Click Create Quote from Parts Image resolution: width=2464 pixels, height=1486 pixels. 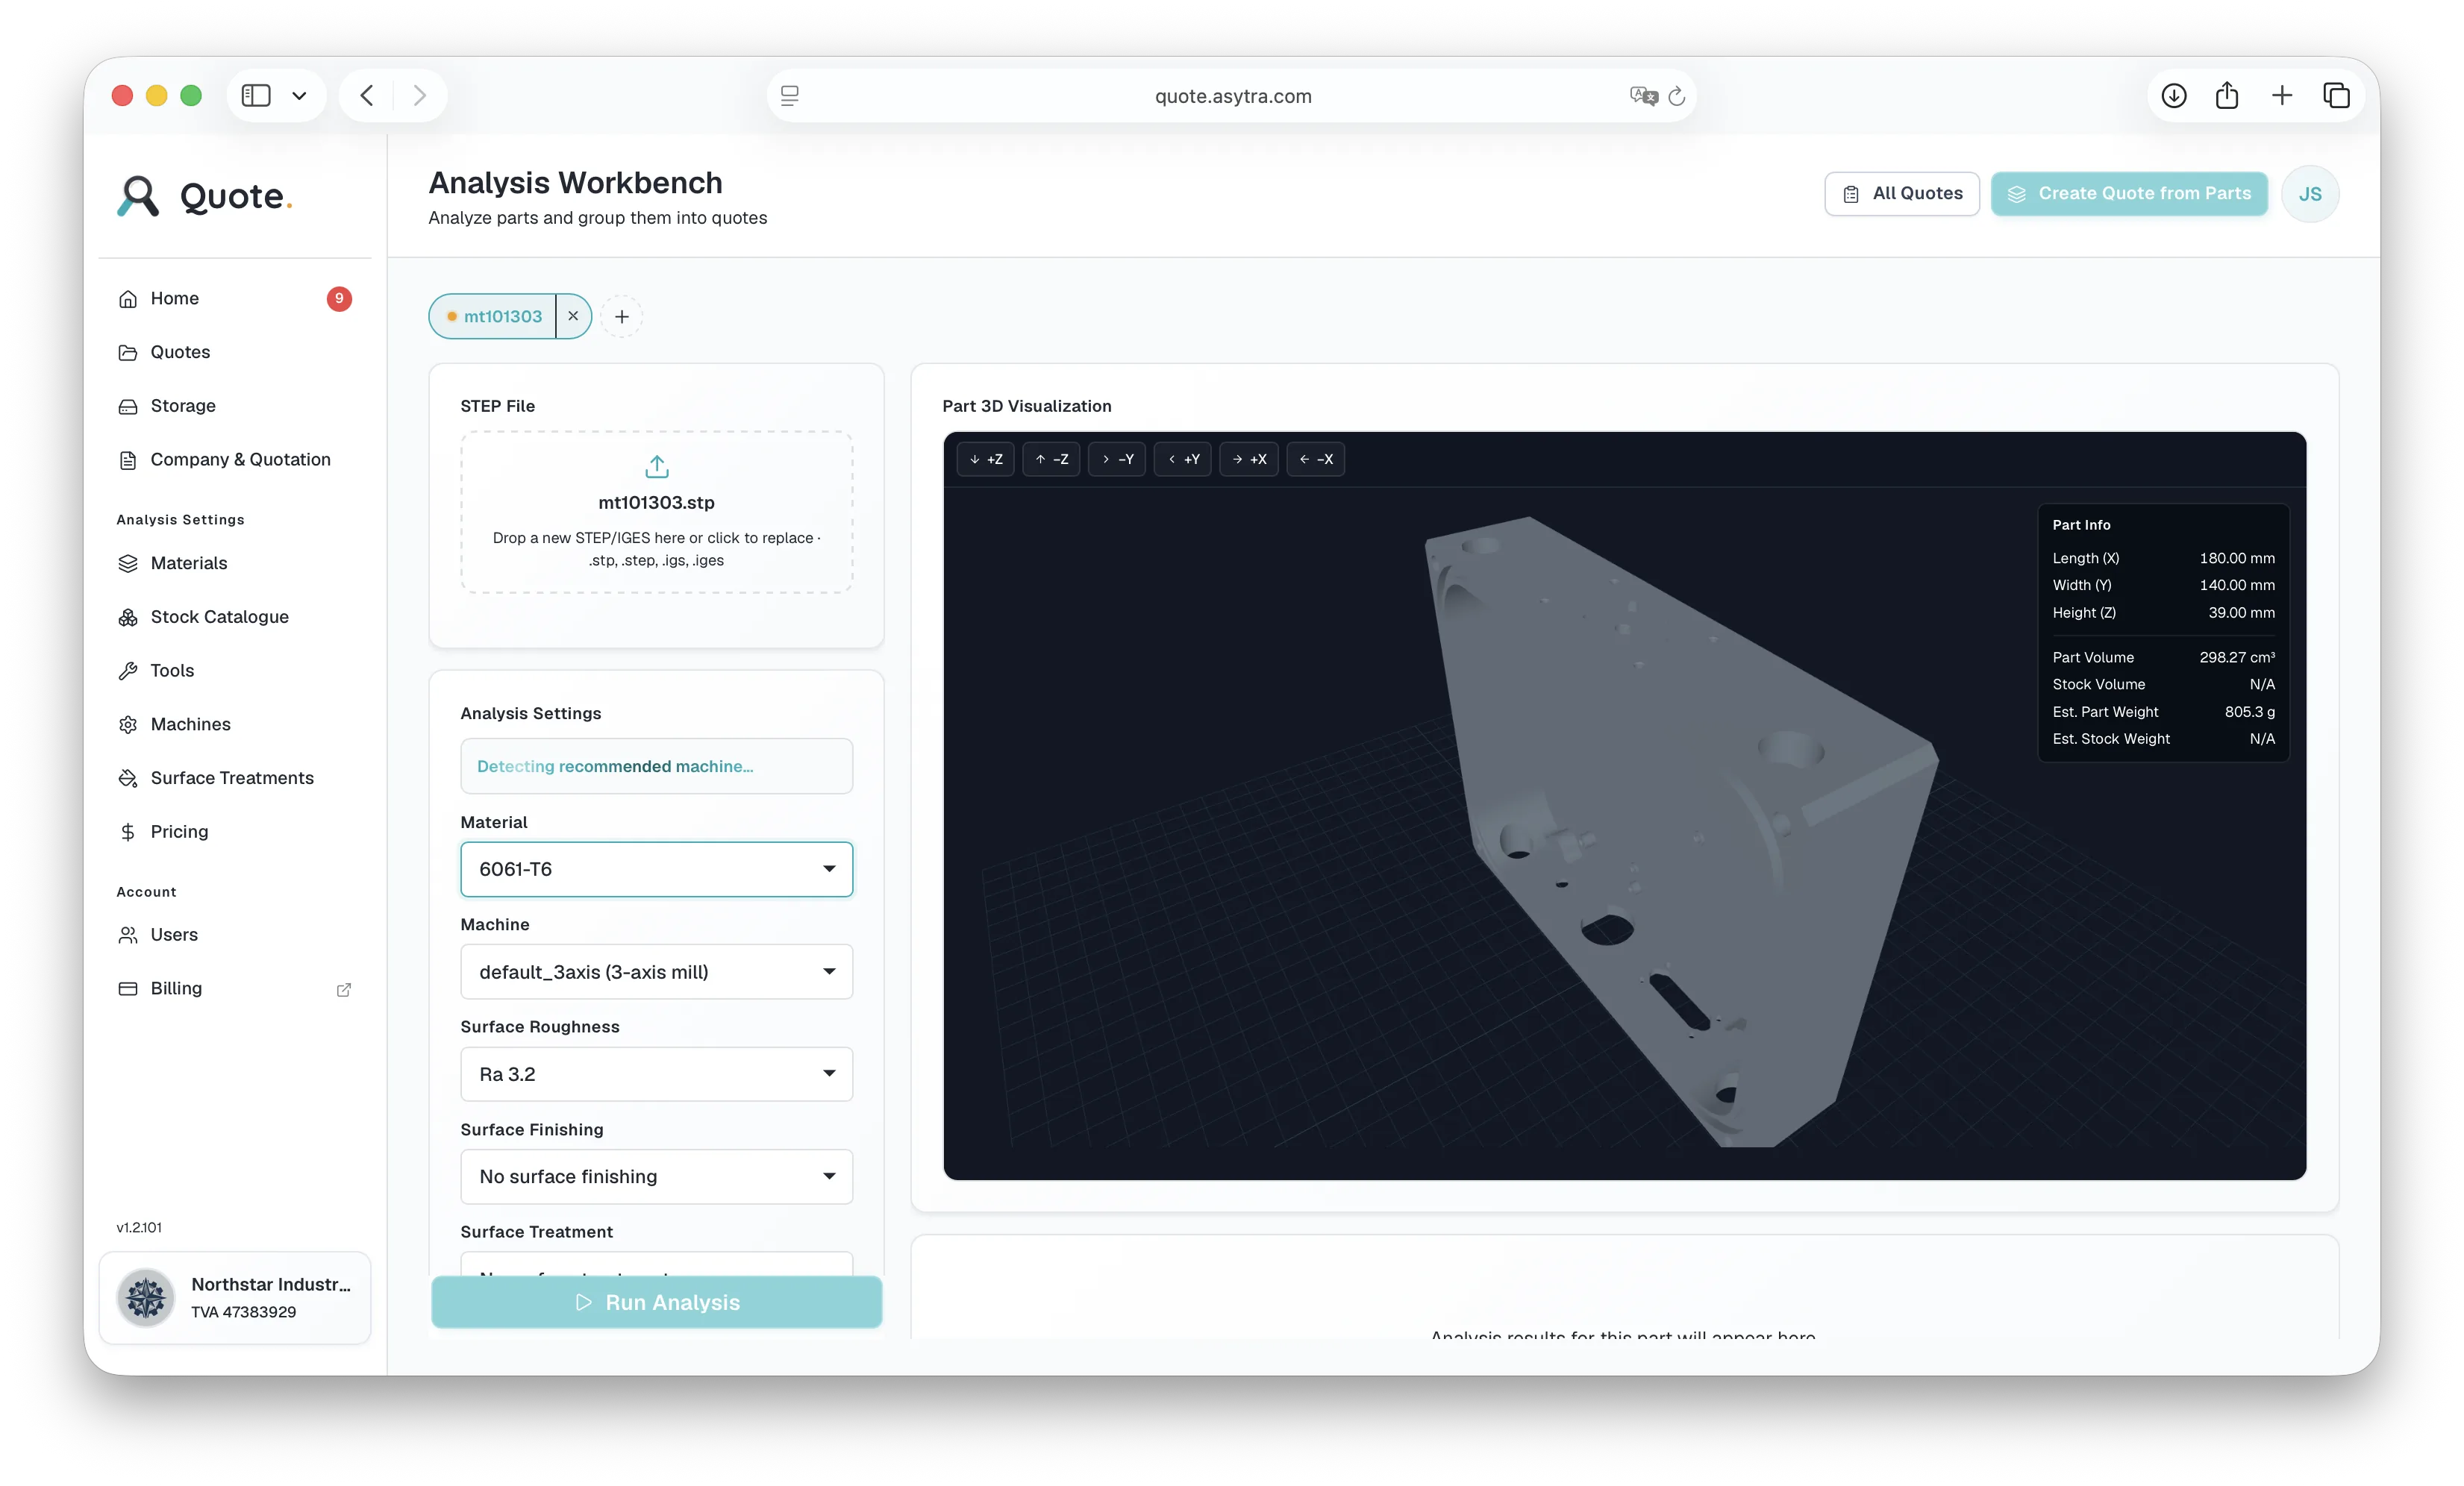tap(2129, 193)
